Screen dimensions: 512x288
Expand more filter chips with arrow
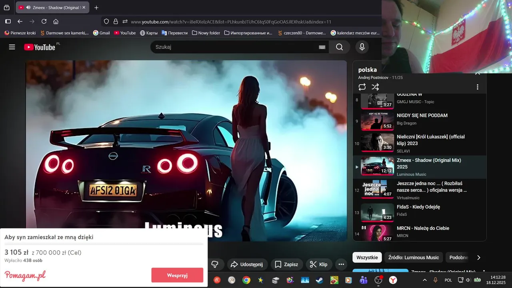click(478, 258)
